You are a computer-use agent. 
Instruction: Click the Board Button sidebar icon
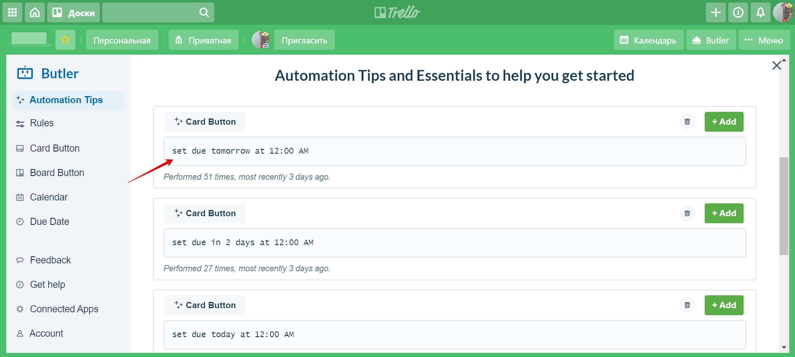(20, 173)
